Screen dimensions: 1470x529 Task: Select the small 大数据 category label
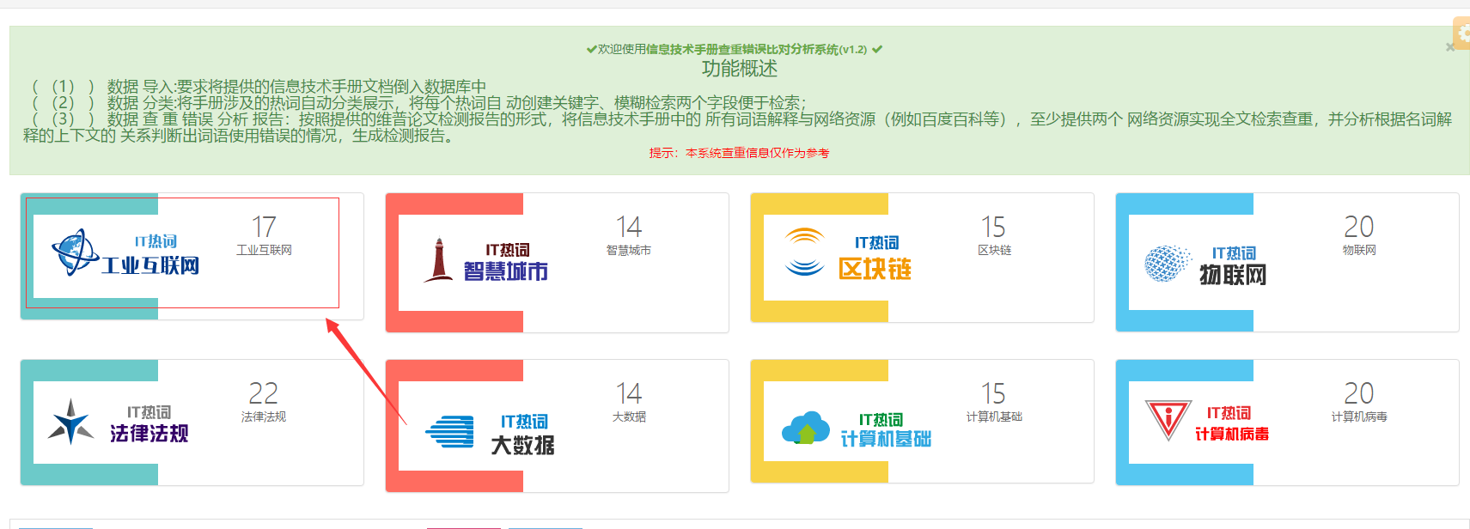[x=629, y=417]
